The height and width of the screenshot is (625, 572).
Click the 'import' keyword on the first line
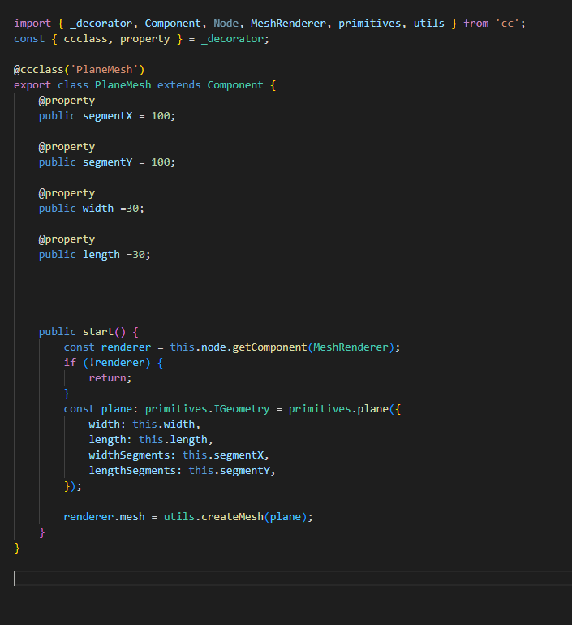(x=32, y=23)
